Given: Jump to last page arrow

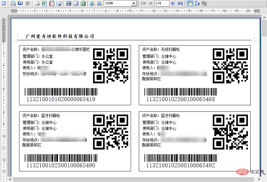Looking at the screenshot, I should [x=180, y=3].
